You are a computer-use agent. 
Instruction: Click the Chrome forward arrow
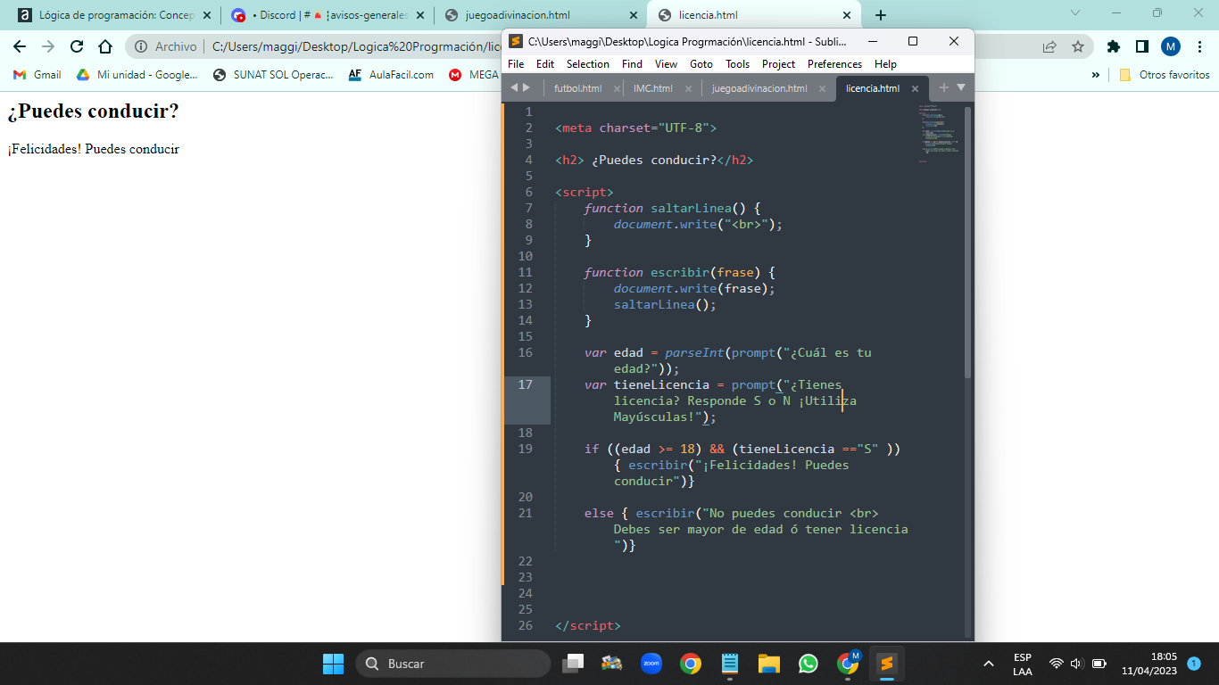48,46
